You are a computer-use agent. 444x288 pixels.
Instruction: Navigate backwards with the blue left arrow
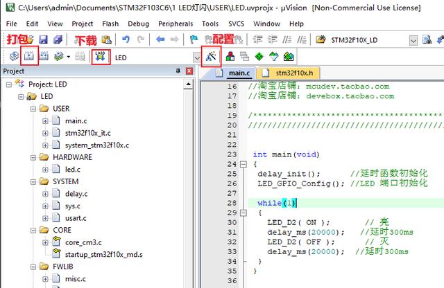point(160,39)
